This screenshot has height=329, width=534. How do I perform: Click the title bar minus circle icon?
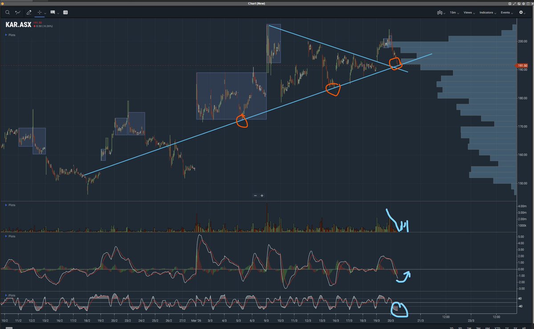point(523,4)
